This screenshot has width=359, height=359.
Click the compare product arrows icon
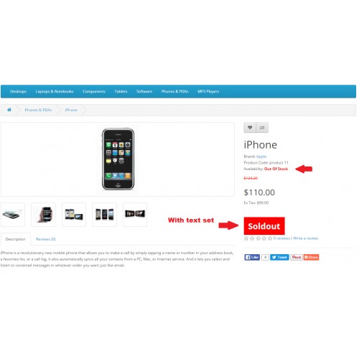coord(262,127)
